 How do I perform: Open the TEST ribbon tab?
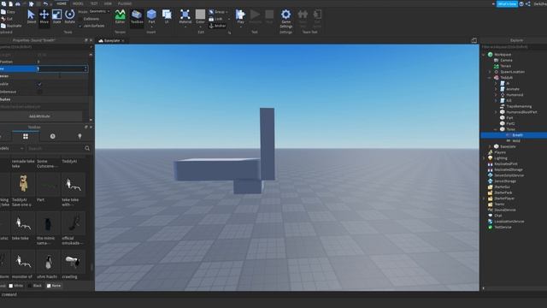pos(94,3)
